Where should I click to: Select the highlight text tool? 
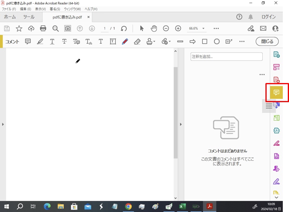40,42
